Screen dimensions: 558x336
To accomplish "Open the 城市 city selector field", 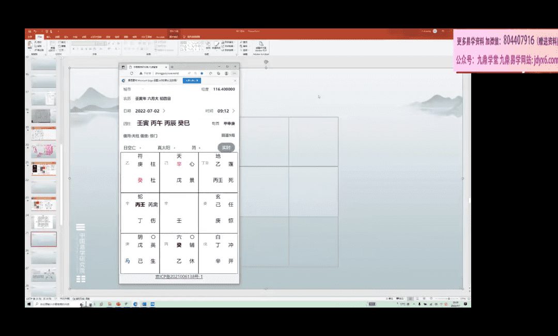I will click(x=155, y=89).
